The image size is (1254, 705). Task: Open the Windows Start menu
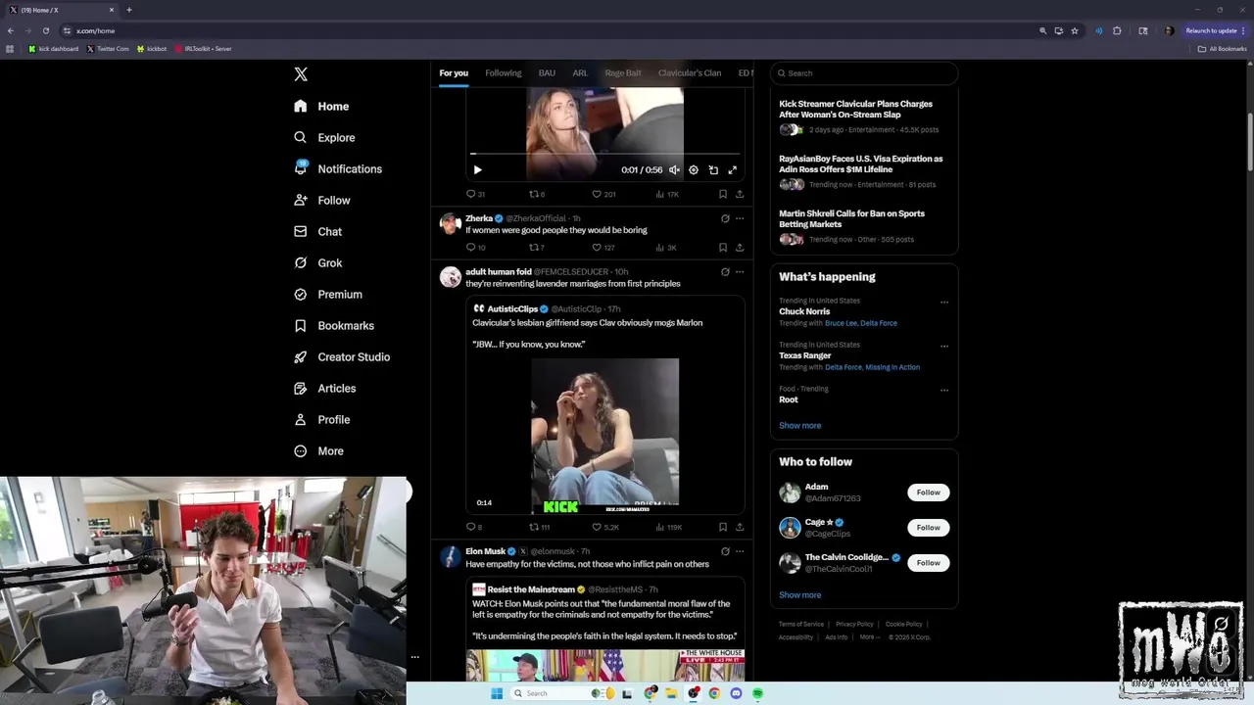point(497,693)
